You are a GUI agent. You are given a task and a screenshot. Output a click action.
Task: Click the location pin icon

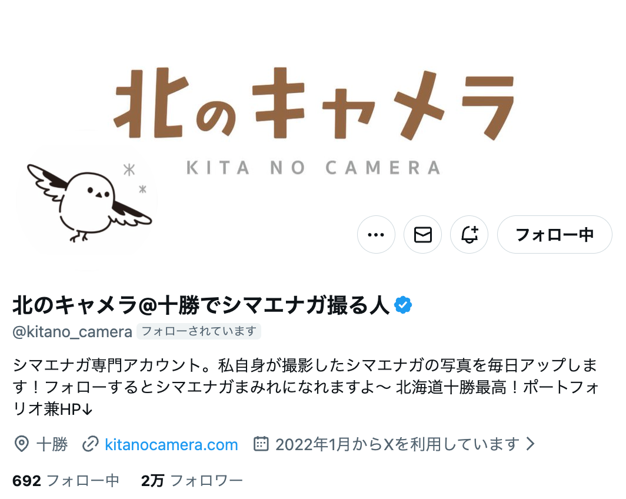click(x=21, y=444)
